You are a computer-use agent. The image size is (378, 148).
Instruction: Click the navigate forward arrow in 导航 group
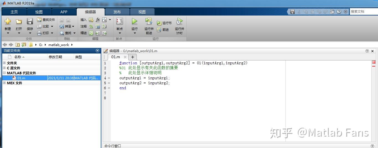pos(68,20)
